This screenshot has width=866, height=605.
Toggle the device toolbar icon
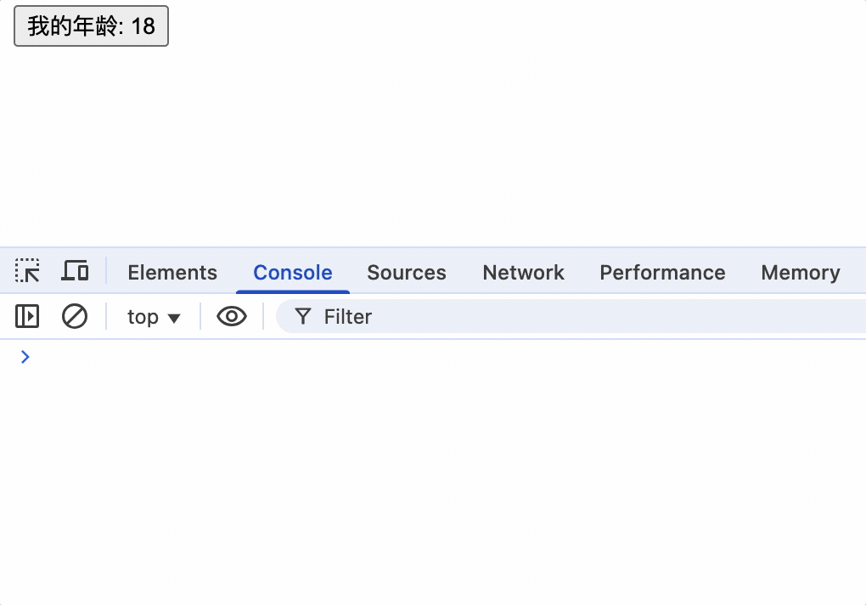[x=75, y=271]
